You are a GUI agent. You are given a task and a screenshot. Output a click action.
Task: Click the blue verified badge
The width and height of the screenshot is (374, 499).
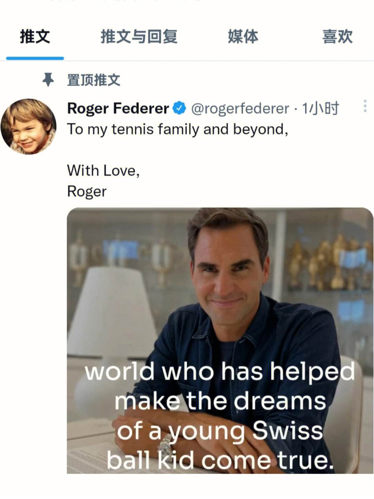pyautogui.click(x=179, y=108)
